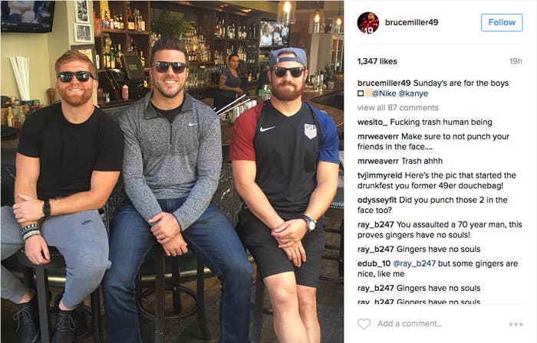Click the heart like icon
Screen dimensions: 537x343
[x=364, y=324]
